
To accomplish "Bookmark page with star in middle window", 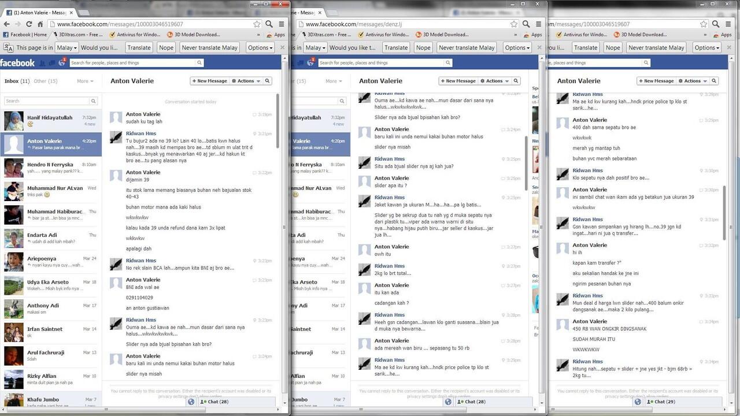I will [x=513, y=24].
